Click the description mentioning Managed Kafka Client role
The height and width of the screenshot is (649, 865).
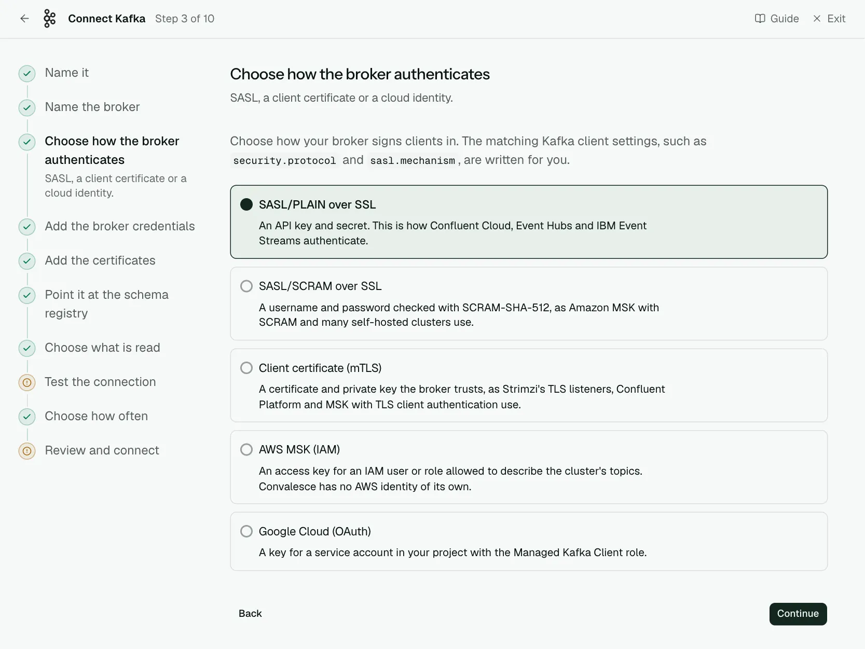(x=452, y=553)
